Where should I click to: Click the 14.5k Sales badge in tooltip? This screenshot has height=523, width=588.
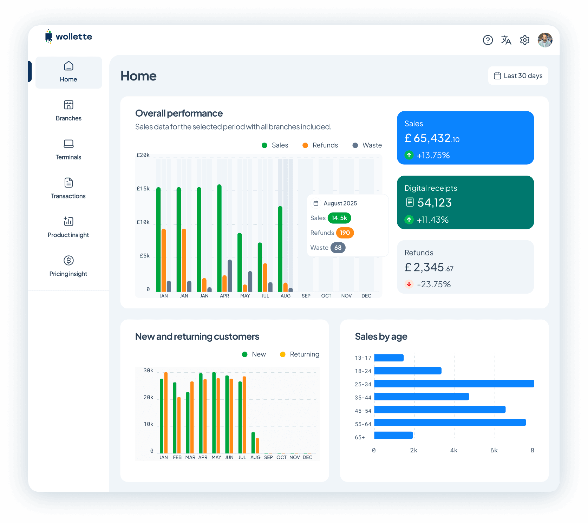[339, 218]
